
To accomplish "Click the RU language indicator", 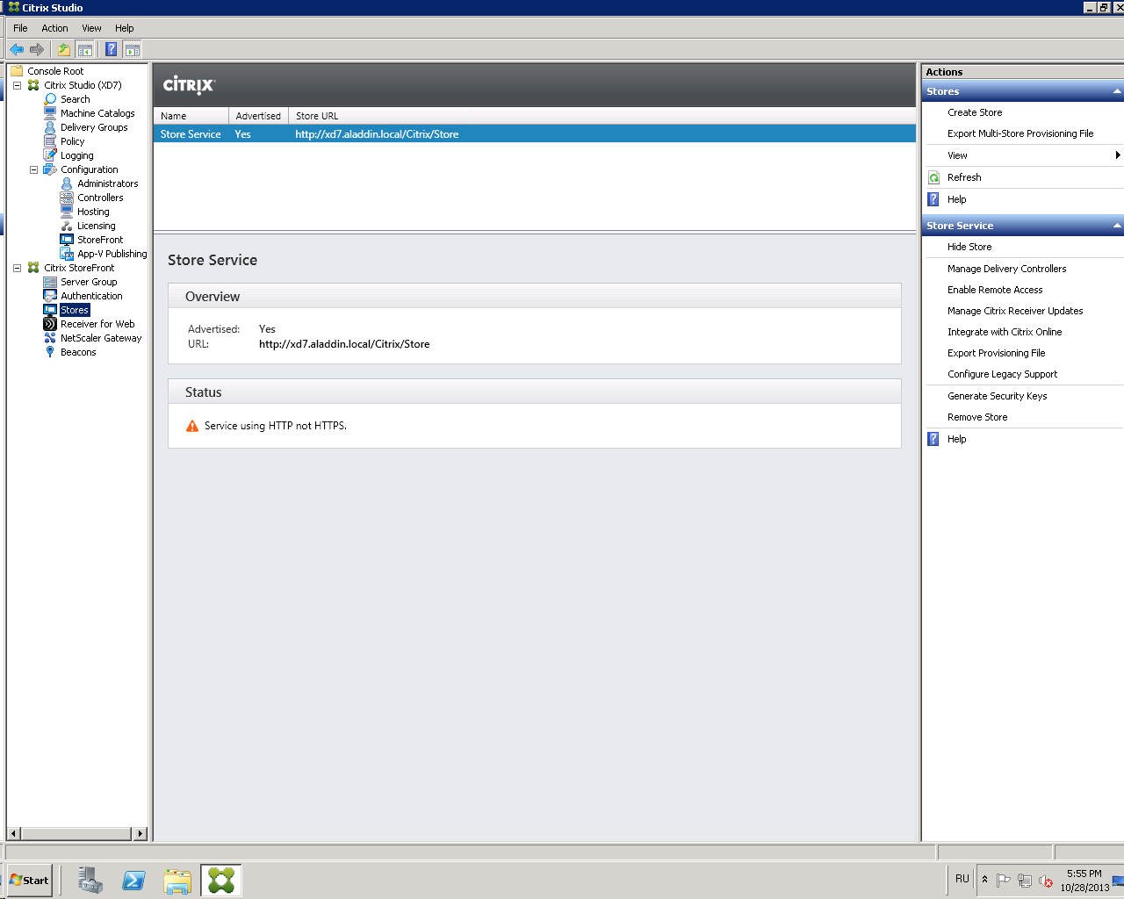I will 962,879.
